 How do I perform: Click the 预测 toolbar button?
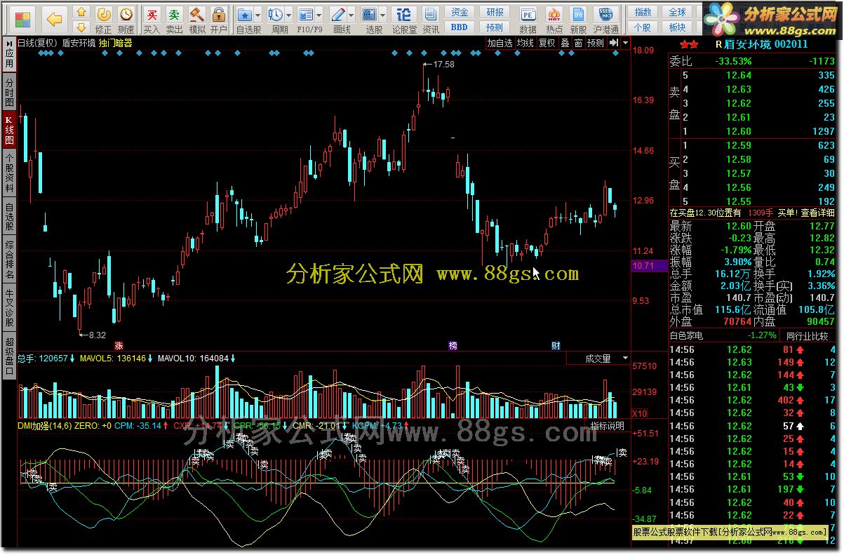click(x=495, y=27)
